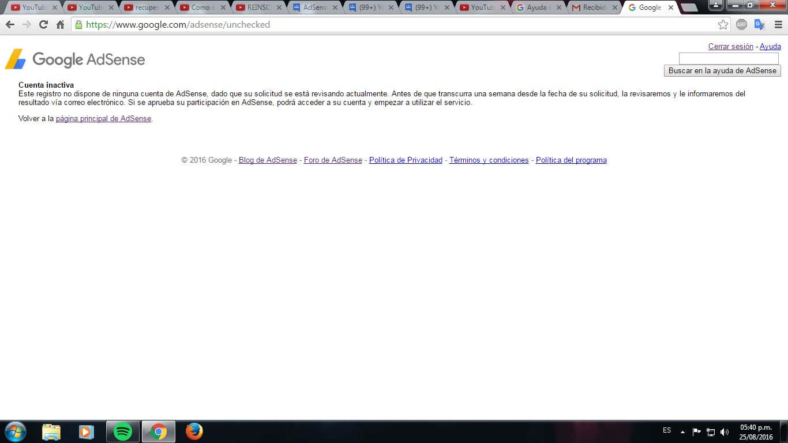The width and height of the screenshot is (788, 443).
Task: Reload the AdSense page
Action: [x=43, y=25]
